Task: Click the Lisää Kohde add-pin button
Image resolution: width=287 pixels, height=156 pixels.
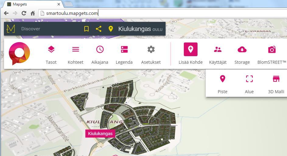Action: 191,49
